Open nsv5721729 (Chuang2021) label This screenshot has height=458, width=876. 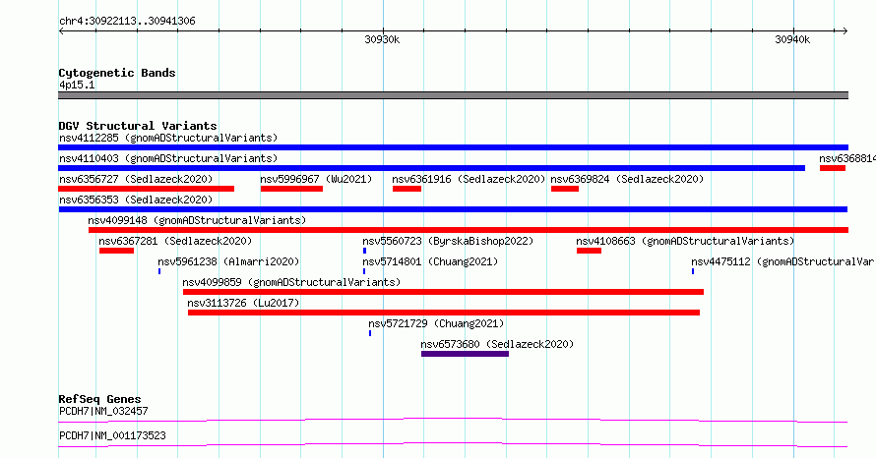[x=436, y=323]
